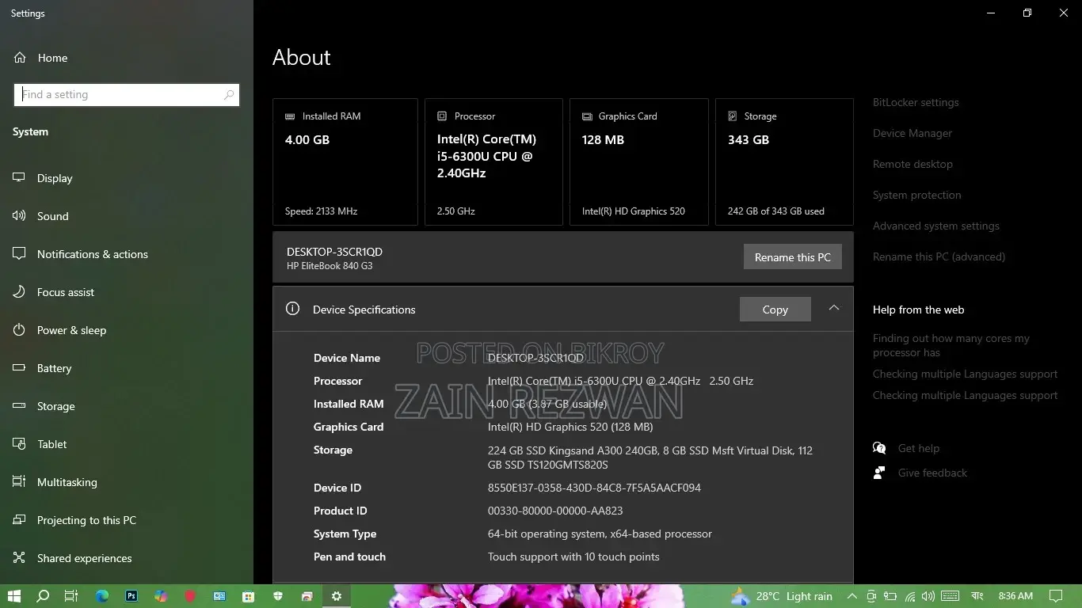Click the Device Specifications info icon
1082x608 pixels.
[292, 309]
